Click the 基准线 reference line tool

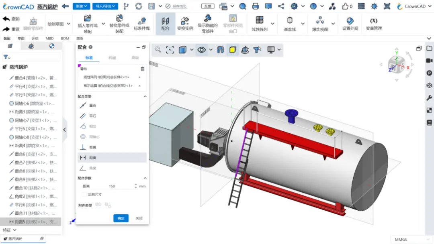coord(290,24)
